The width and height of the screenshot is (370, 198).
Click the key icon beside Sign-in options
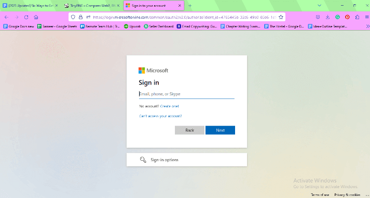pyautogui.click(x=143, y=160)
